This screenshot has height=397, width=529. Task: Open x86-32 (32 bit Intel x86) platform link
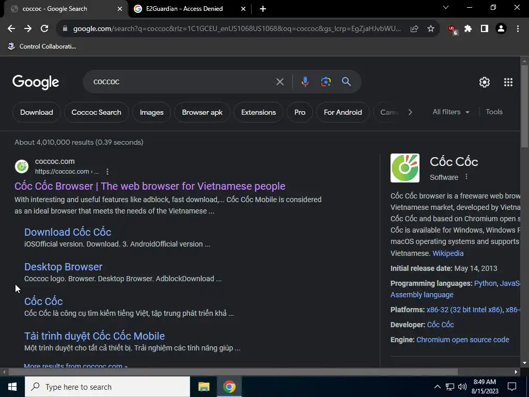(464, 310)
